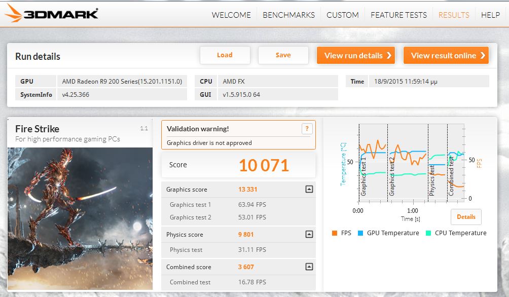Open the Benchmarks tab
This screenshot has height=297, width=509.
coord(288,15)
